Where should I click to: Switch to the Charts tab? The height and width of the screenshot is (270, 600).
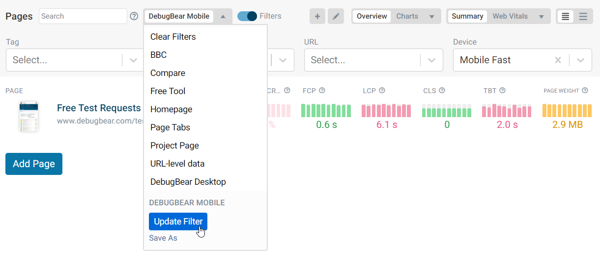pos(407,16)
